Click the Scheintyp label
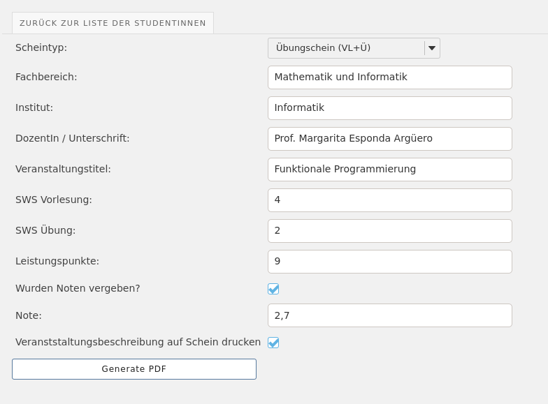Viewport: 548px width, 404px height. pyautogui.click(x=41, y=47)
